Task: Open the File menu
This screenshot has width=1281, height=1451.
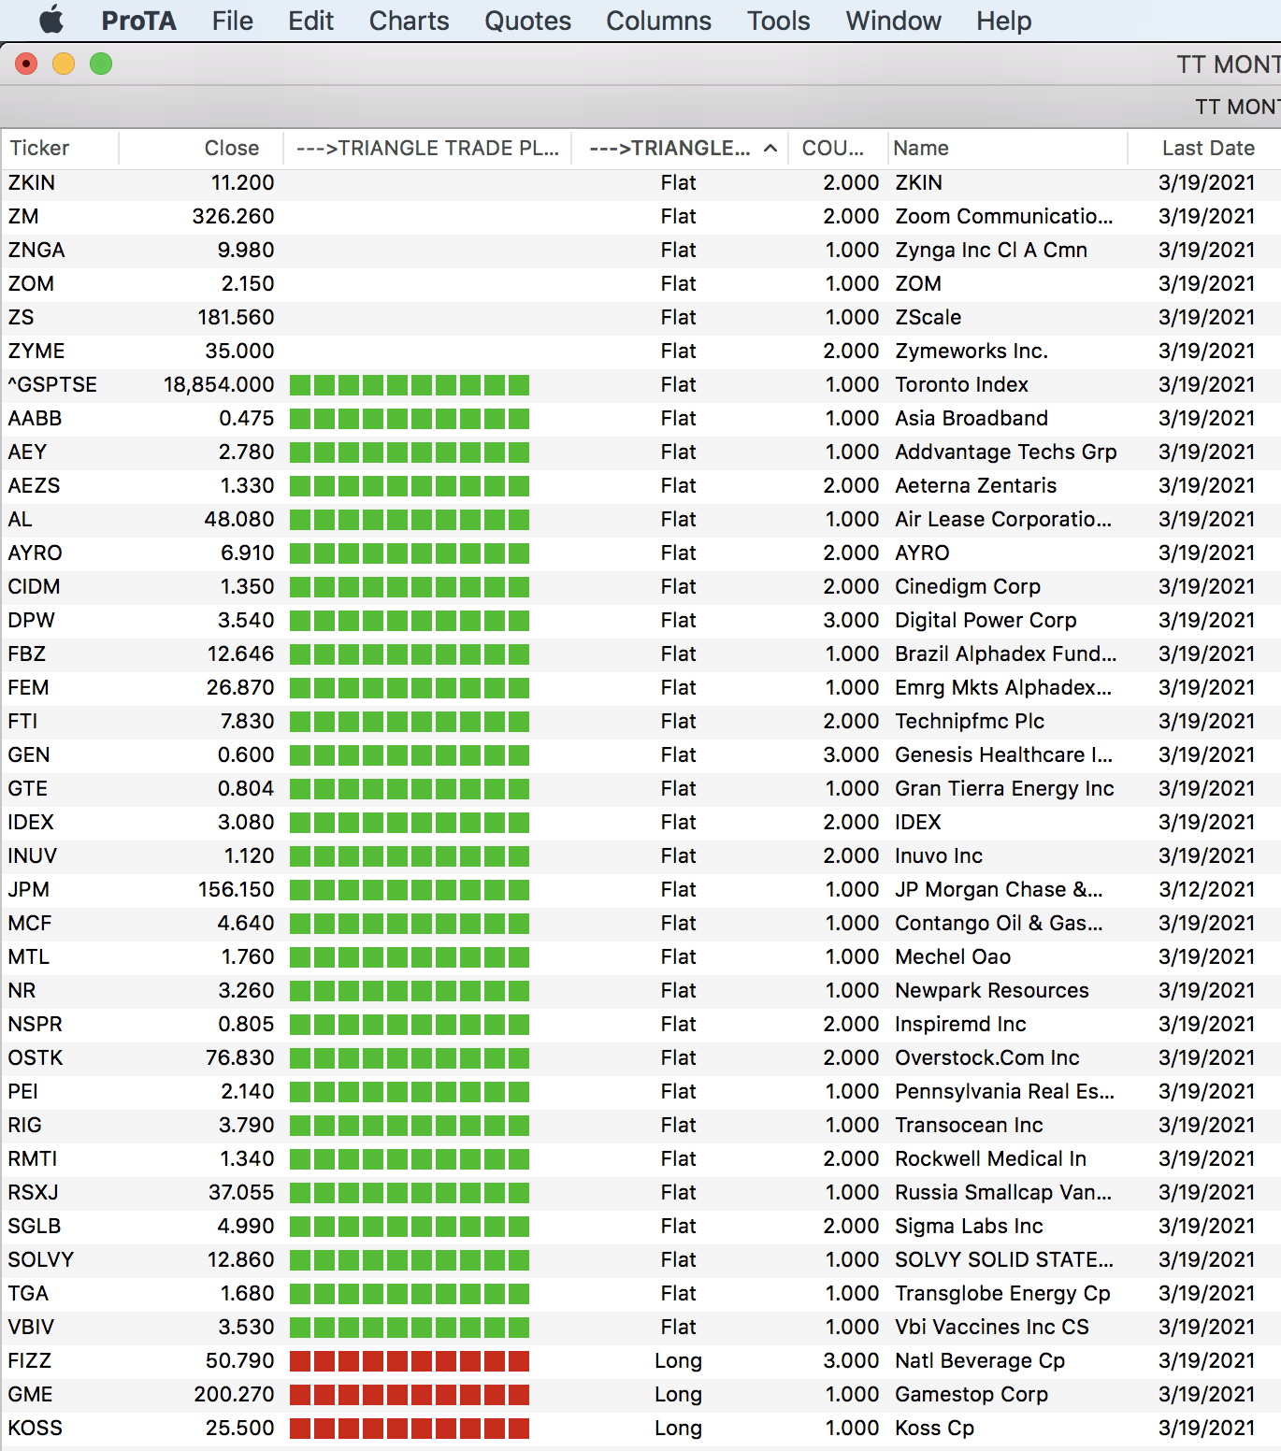Action: pos(233,21)
